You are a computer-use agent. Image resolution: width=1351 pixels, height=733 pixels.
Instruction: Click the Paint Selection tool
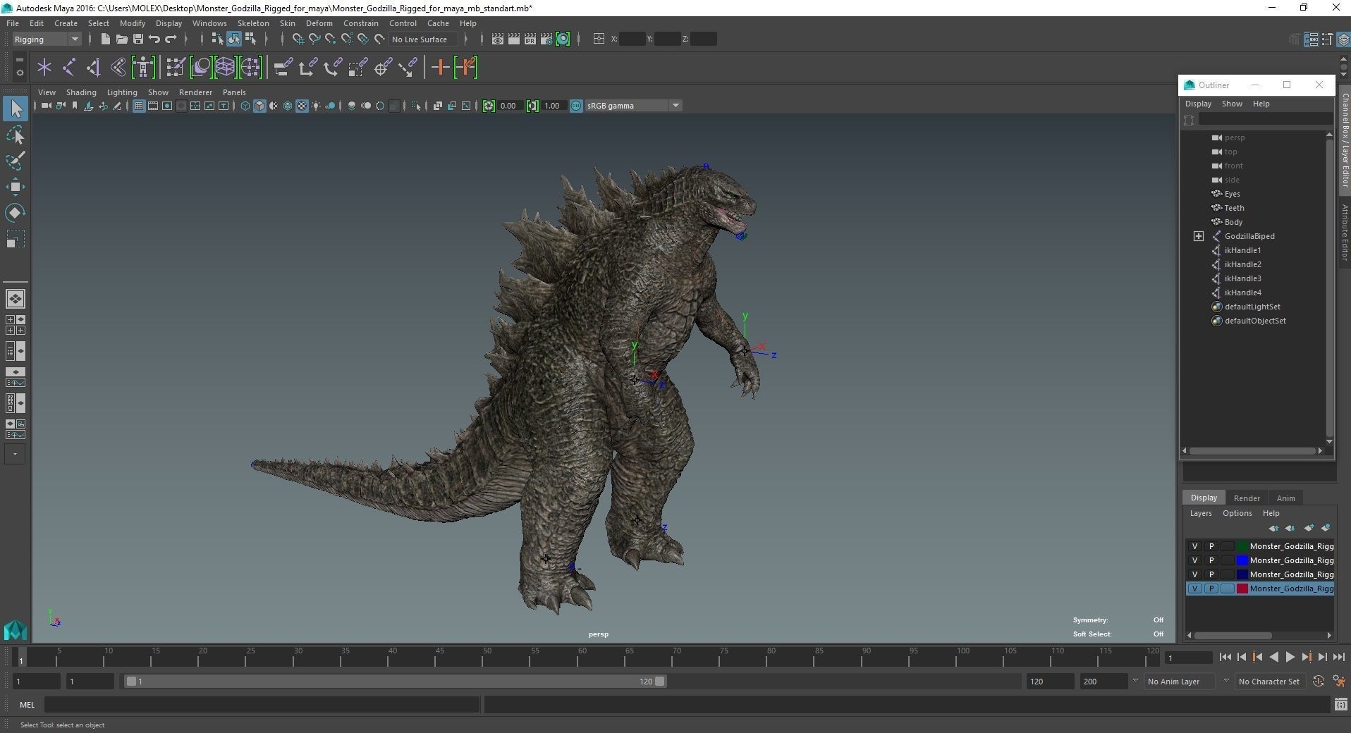15,161
